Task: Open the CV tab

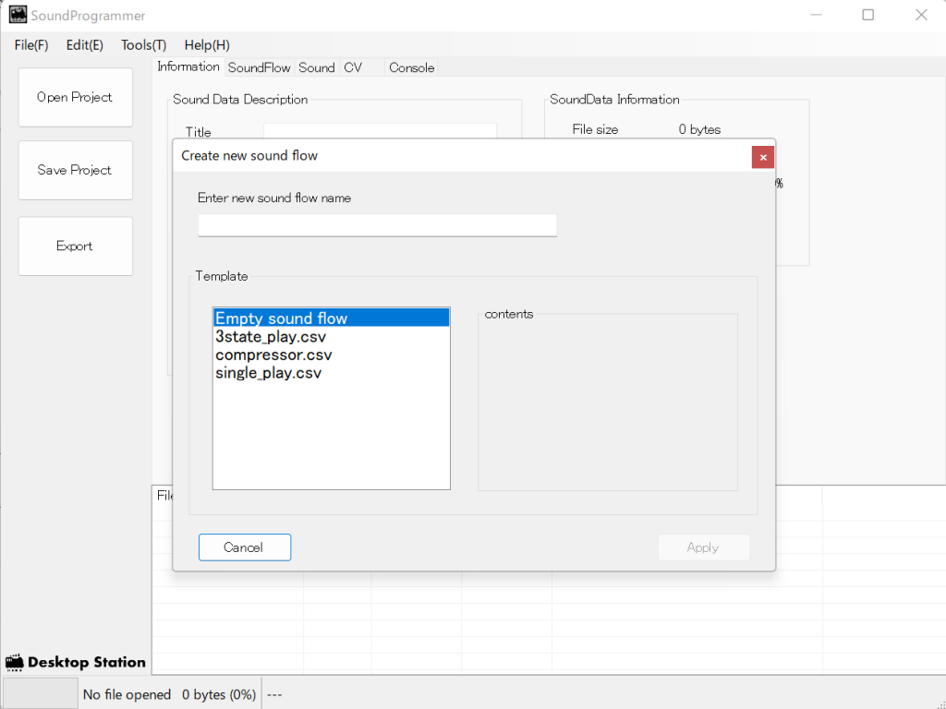Action: coord(353,67)
